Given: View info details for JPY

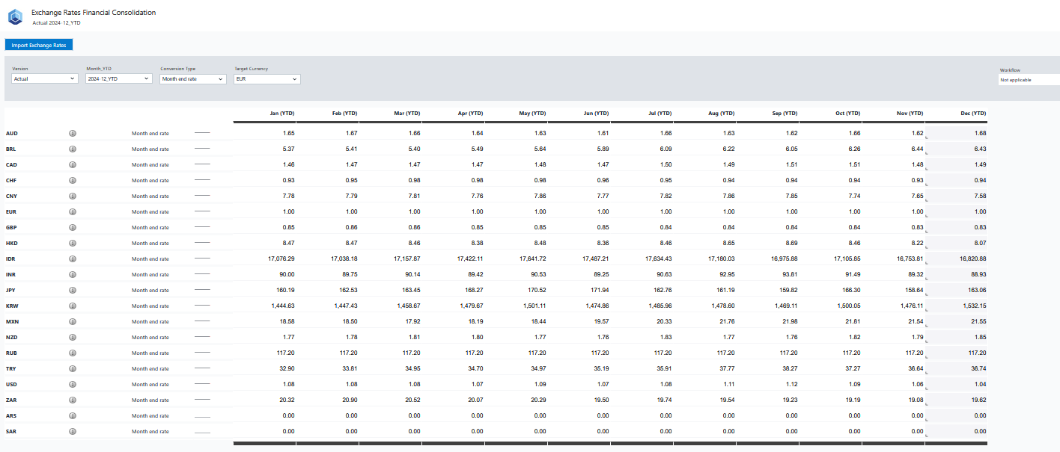Looking at the screenshot, I should coord(72,290).
